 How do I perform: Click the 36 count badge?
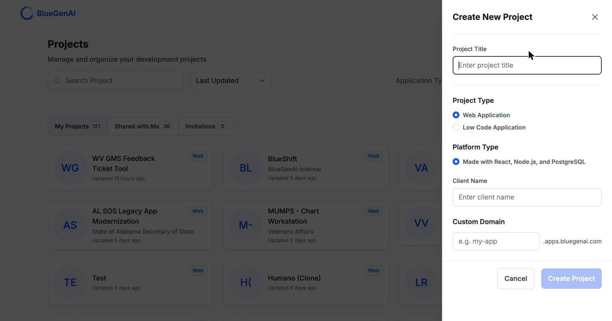coord(167,126)
